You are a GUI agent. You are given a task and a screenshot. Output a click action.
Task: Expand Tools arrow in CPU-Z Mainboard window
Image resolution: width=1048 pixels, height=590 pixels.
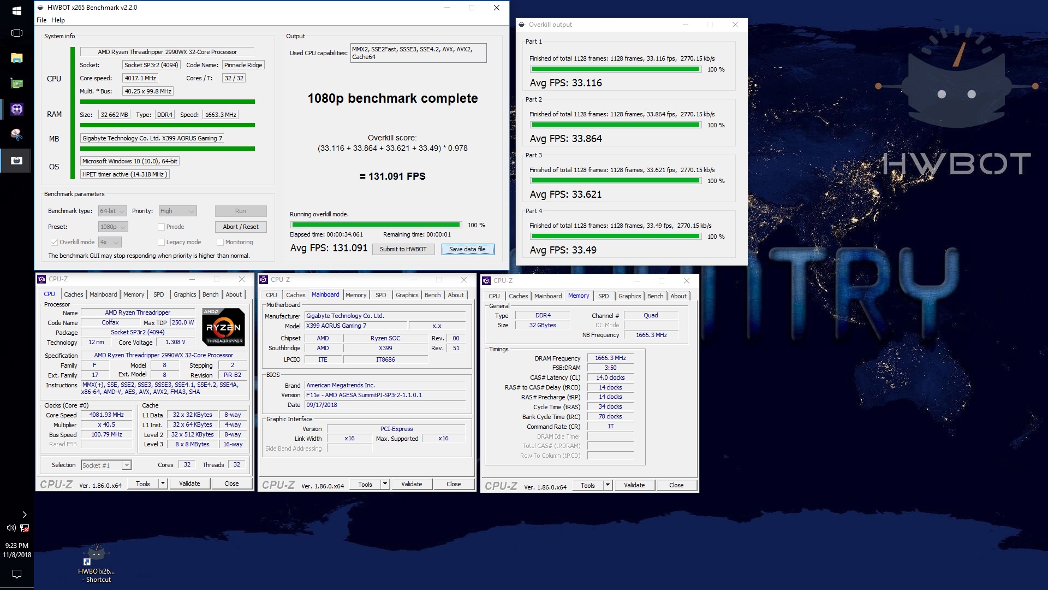click(385, 484)
